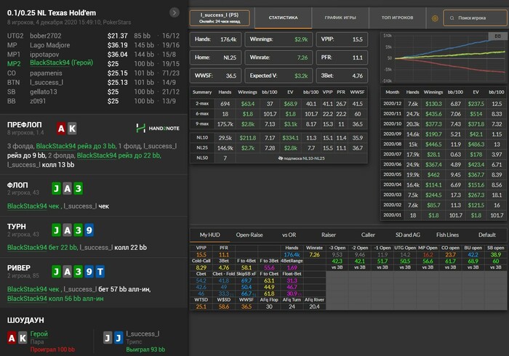Screen dimensions: 509x356
Task: Click the Hero's red Ace card at showdown
Action: click(x=12, y=338)
